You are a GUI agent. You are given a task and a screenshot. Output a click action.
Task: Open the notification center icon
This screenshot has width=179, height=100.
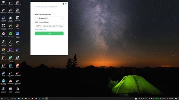pyautogui.click(x=176, y=99)
